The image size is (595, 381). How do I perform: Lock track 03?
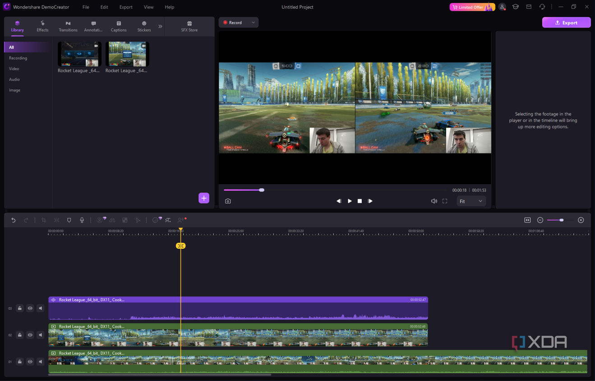(20, 308)
